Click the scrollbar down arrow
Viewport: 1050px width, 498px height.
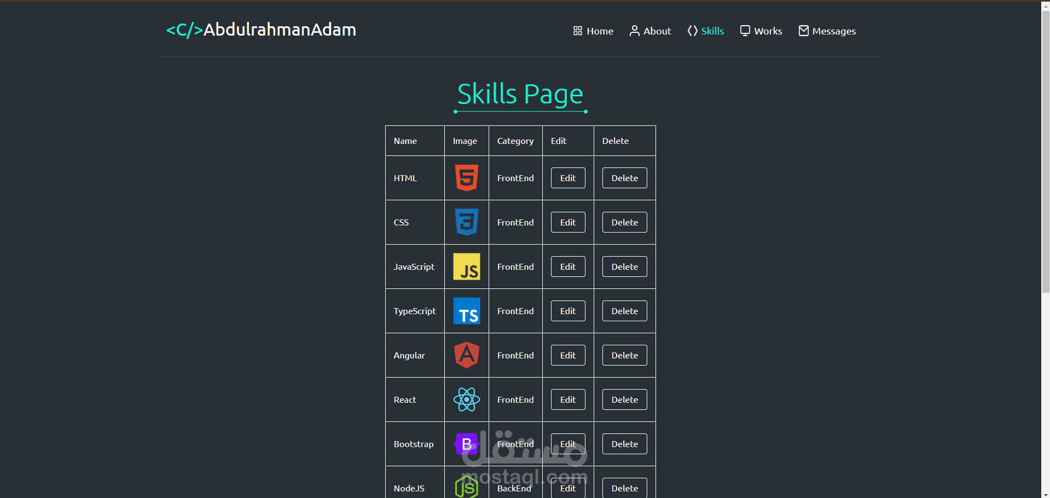pyautogui.click(x=1046, y=494)
